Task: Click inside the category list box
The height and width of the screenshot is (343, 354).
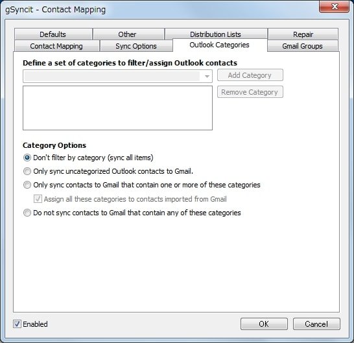Action: [x=117, y=108]
